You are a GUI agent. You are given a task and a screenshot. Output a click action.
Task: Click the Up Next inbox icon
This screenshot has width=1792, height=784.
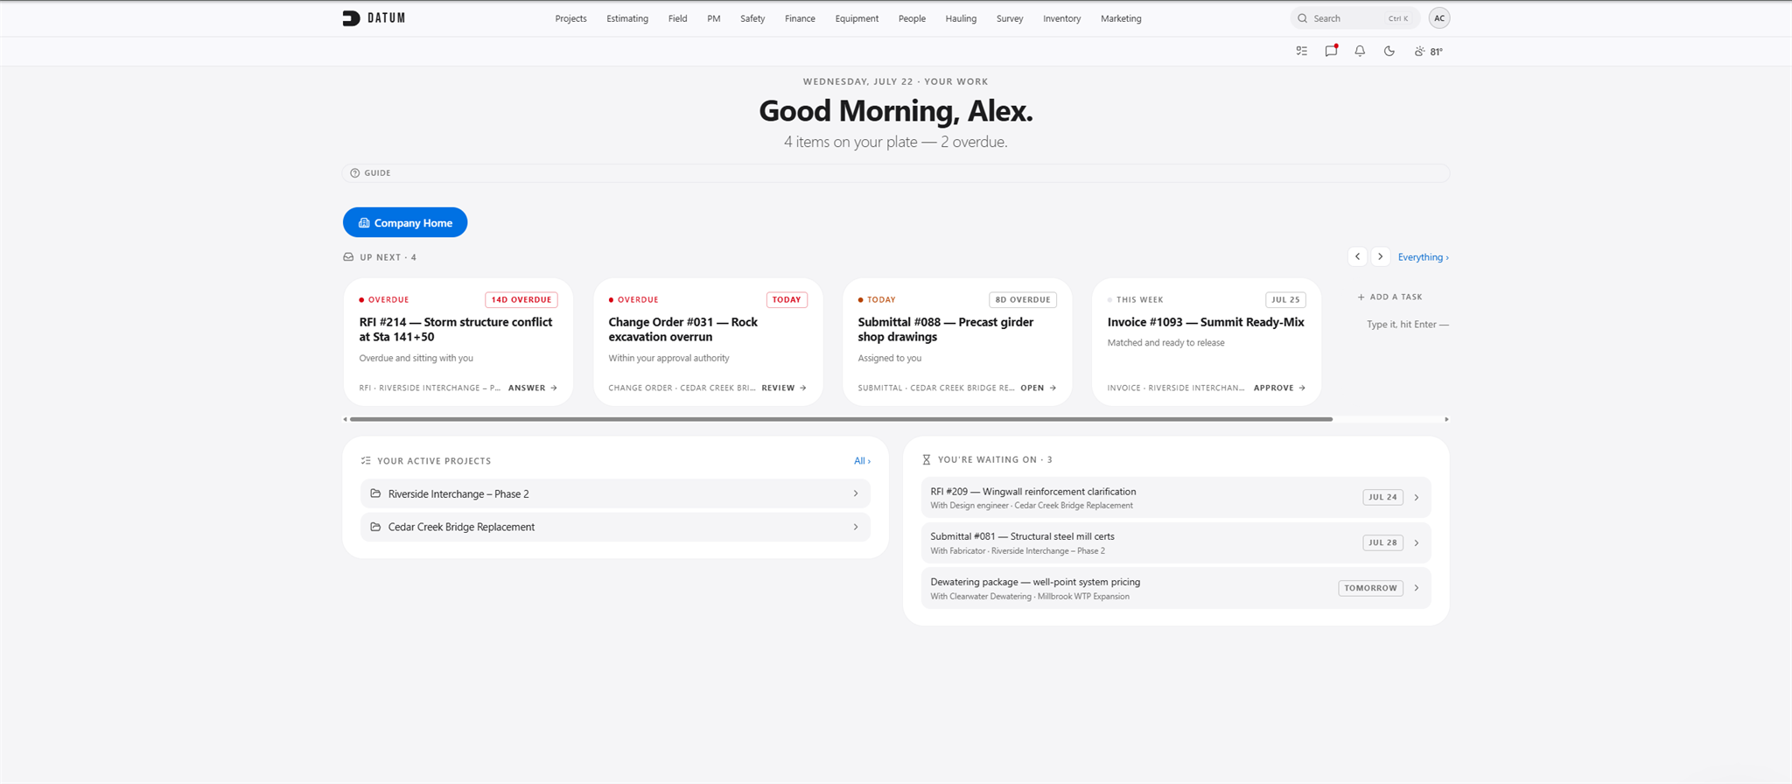(348, 257)
